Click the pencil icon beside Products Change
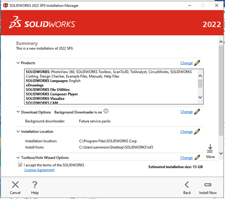 coord(197,63)
